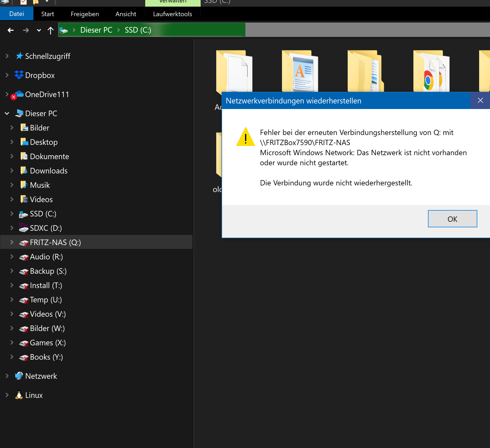This screenshot has width=490, height=448.
Task: Click the Bilder folder icon under Dieser PC
Action: (x=24, y=128)
